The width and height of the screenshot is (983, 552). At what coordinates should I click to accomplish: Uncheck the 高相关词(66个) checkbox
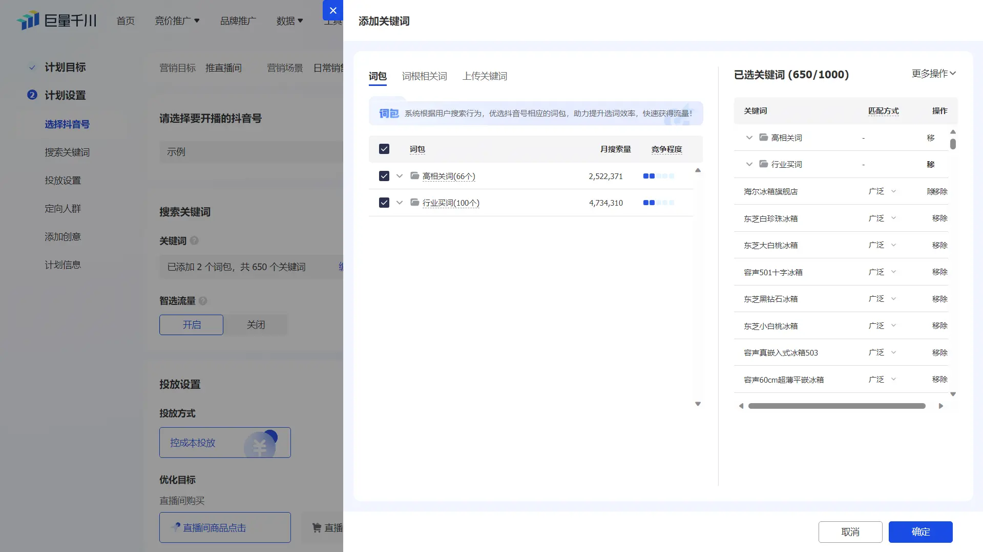click(x=384, y=176)
